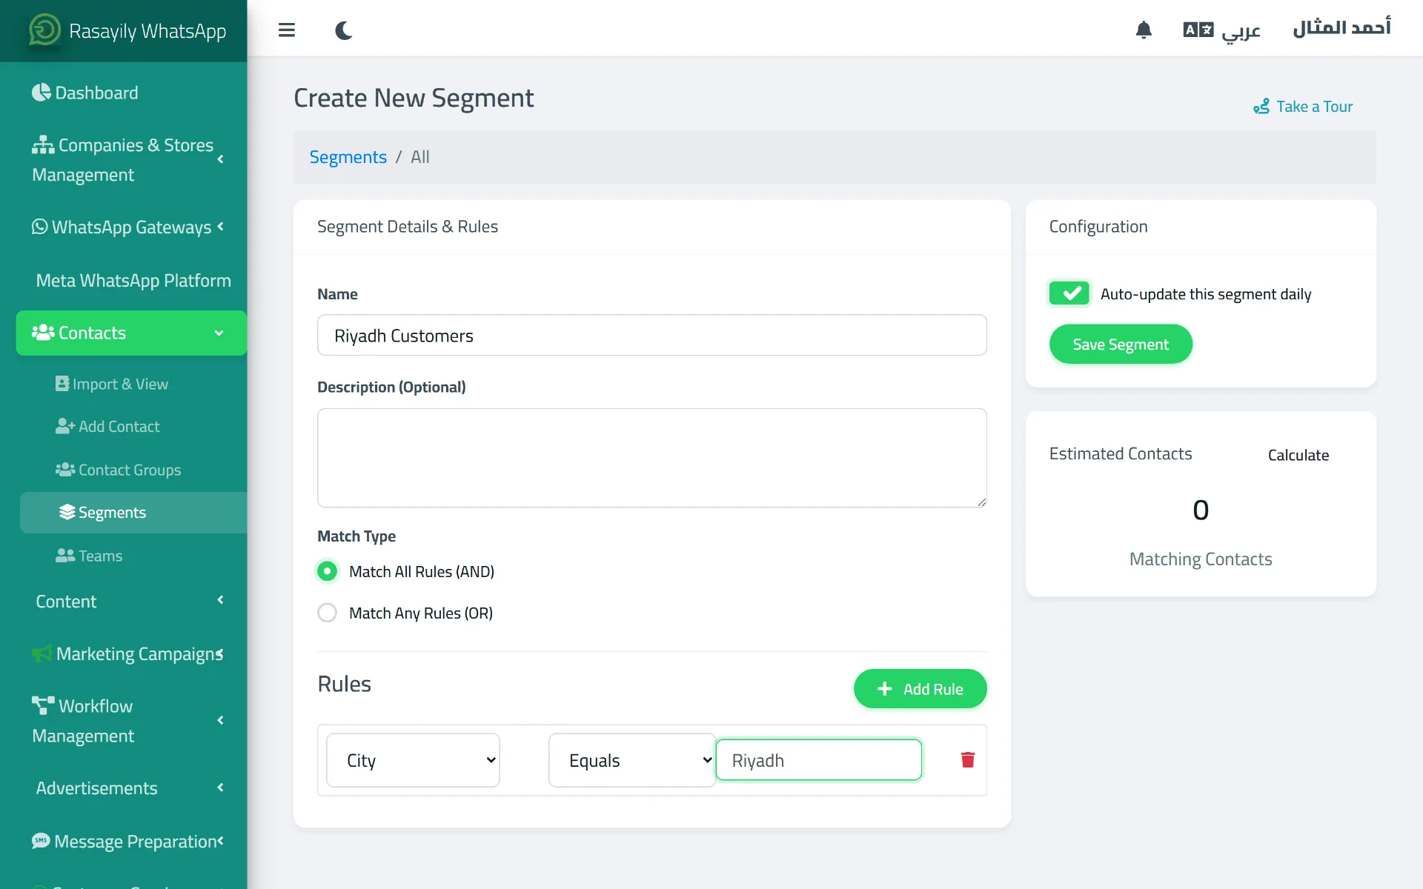Open the Dashboard menu item
1423x889 pixels.
pos(131,93)
